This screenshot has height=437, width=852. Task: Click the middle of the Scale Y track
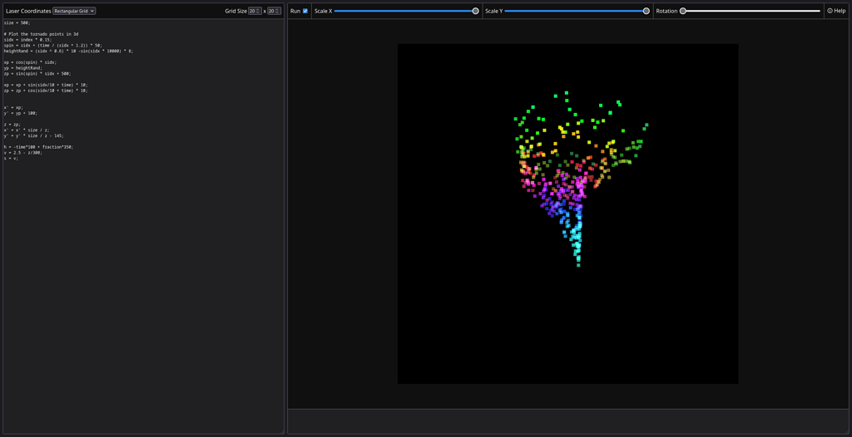point(576,11)
